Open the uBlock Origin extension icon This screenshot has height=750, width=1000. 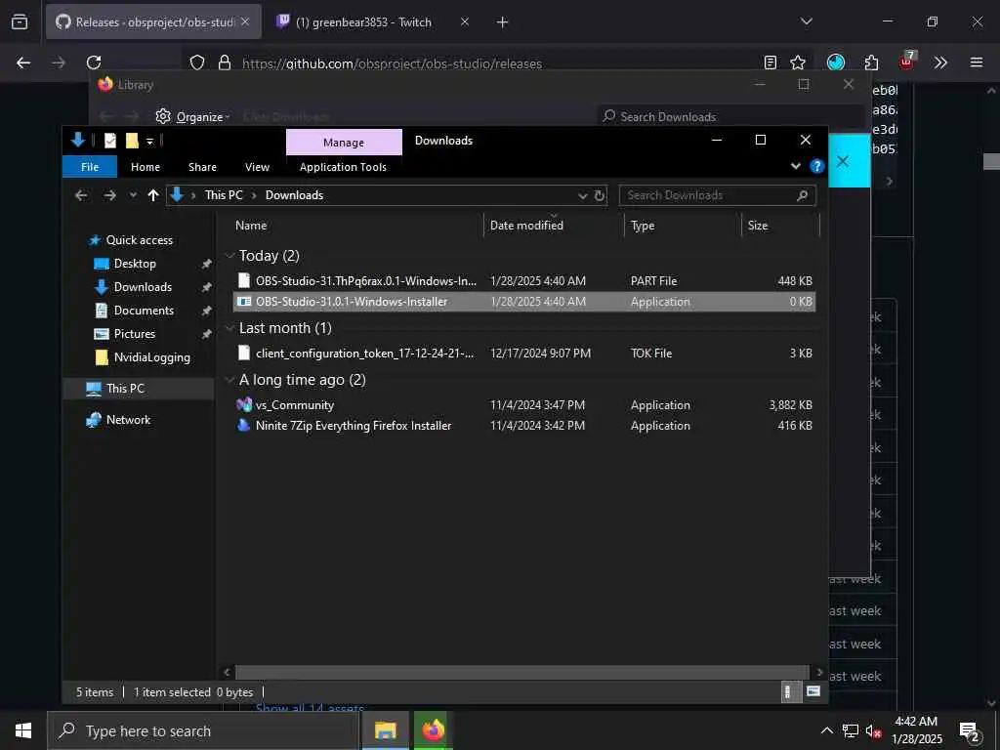pos(907,62)
